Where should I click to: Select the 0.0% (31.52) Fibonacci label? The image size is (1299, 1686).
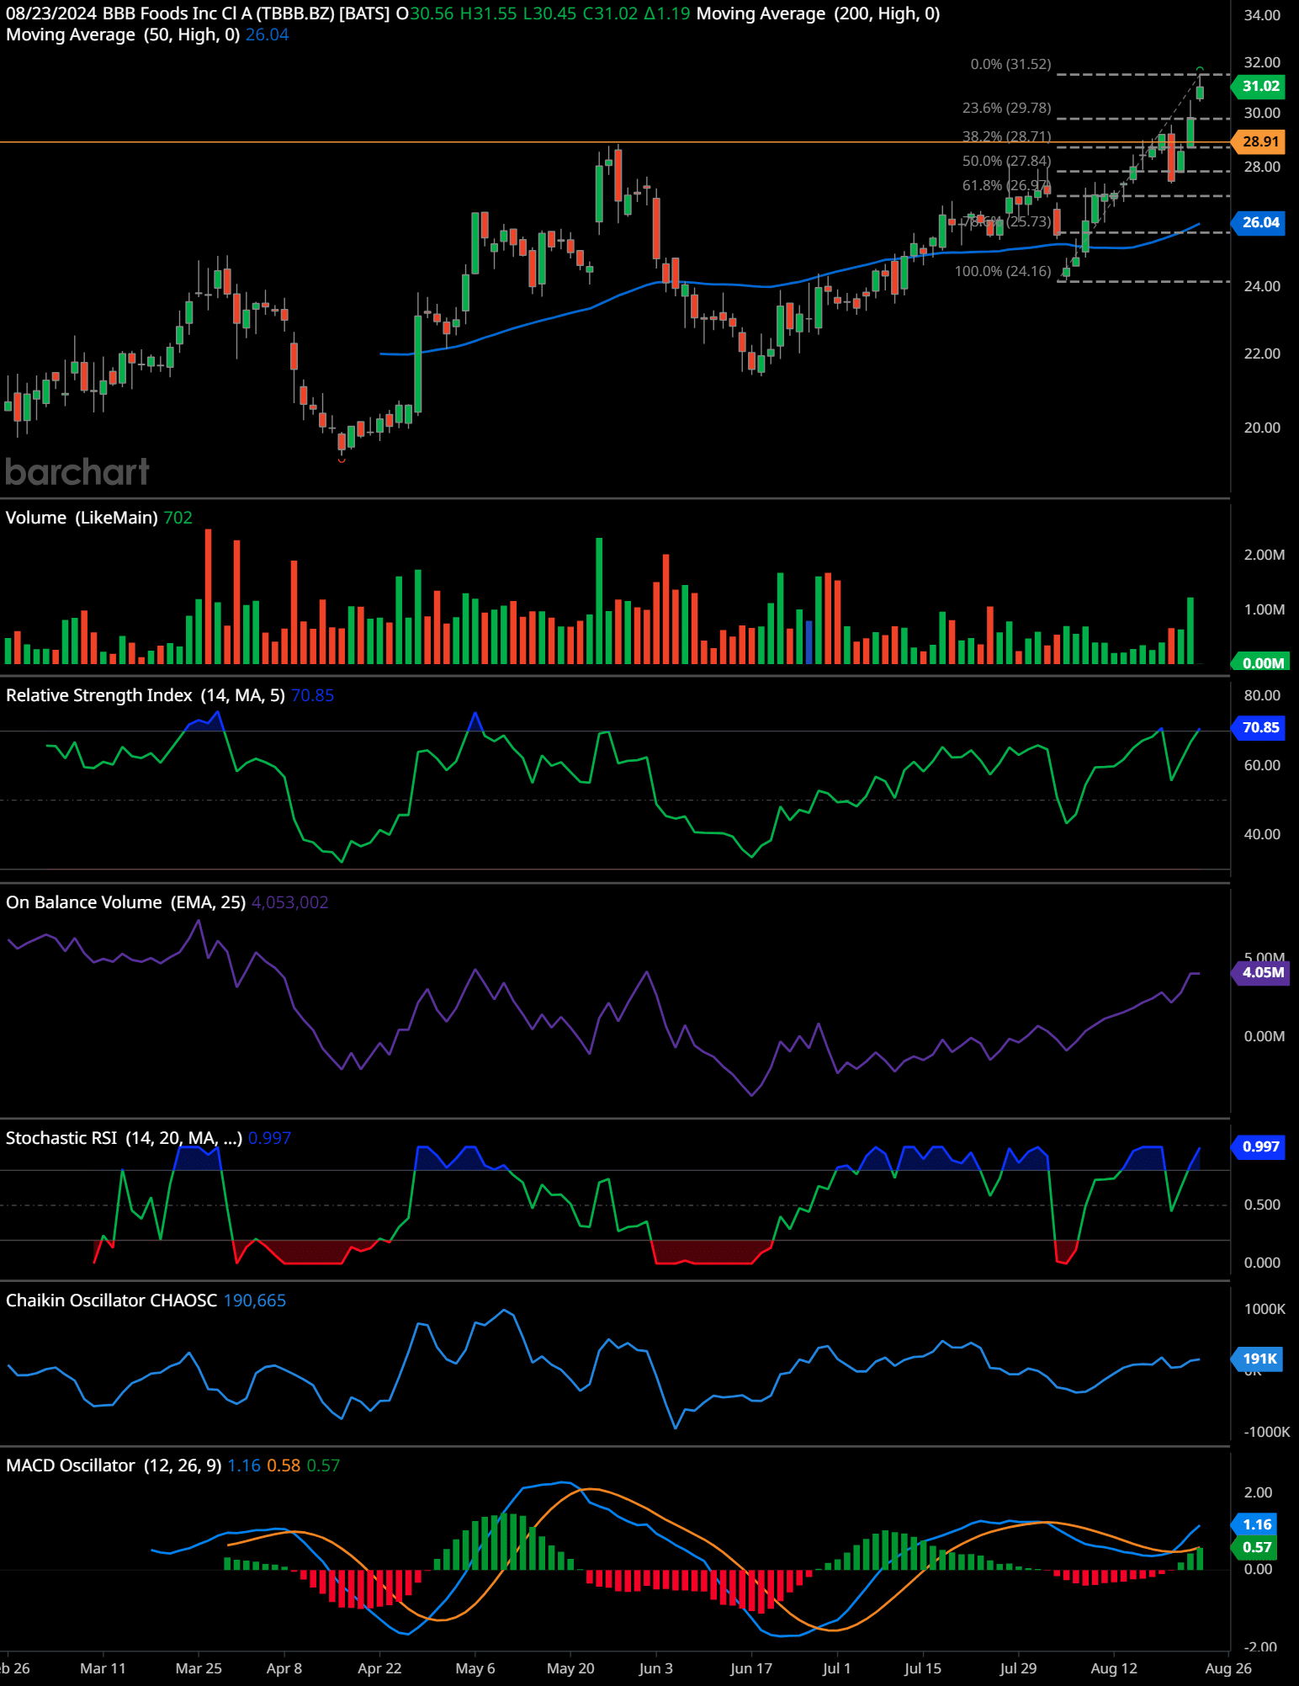click(1010, 64)
